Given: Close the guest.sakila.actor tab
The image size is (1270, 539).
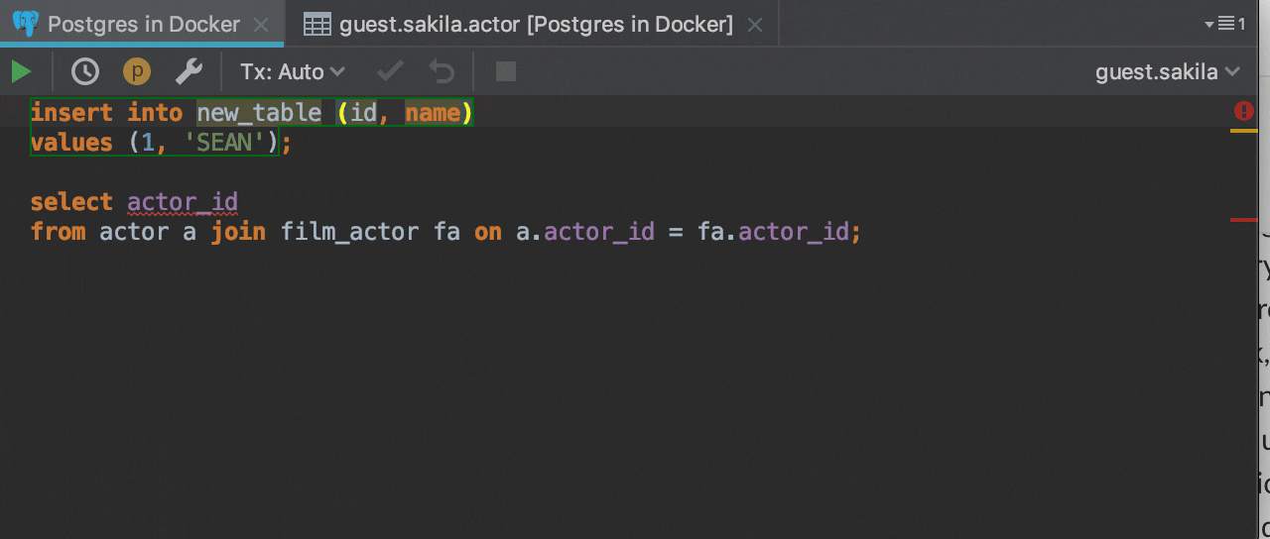Looking at the screenshot, I should [x=755, y=25].
